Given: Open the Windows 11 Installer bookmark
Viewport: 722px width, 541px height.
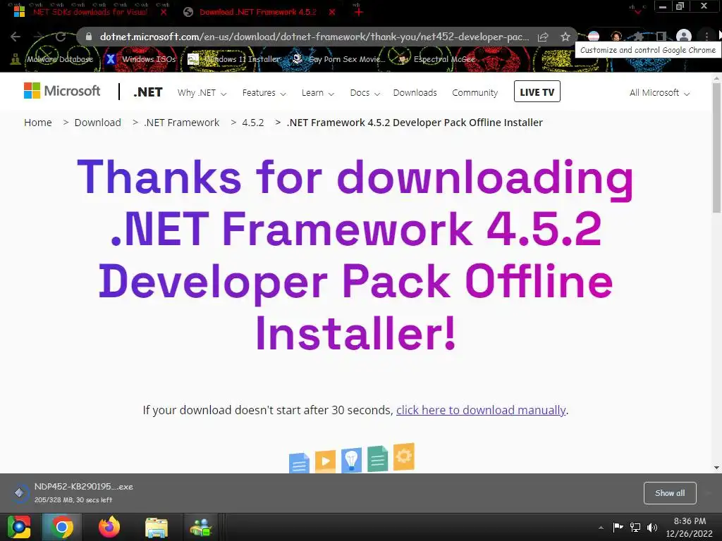Looking at the screenshot, I should click(x=235, y=59).
